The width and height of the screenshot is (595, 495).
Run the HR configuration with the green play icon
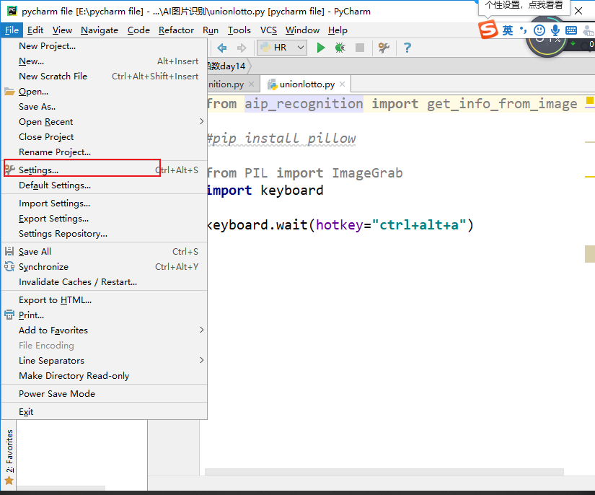(321, 48)
